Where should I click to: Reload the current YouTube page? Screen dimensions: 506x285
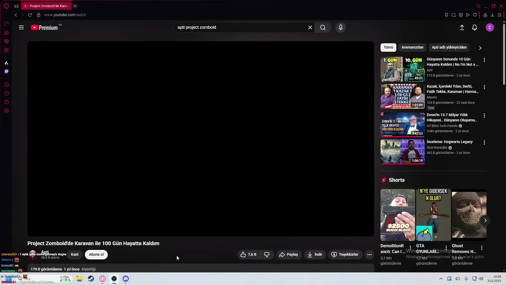click(x=30, y=15)
